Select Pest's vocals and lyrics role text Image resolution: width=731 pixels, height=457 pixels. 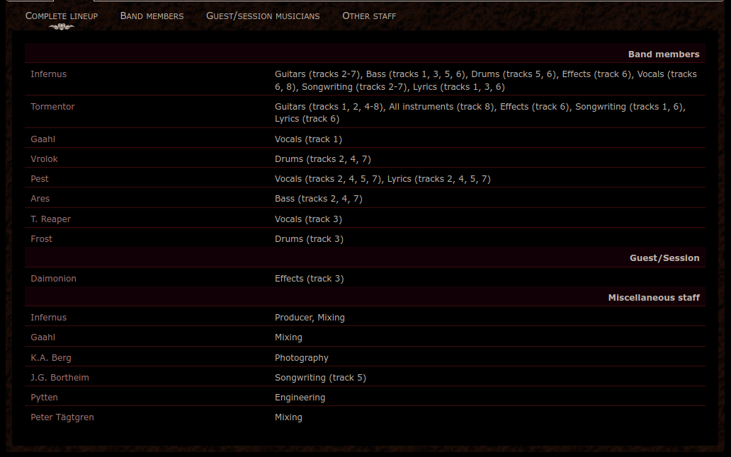382,179
